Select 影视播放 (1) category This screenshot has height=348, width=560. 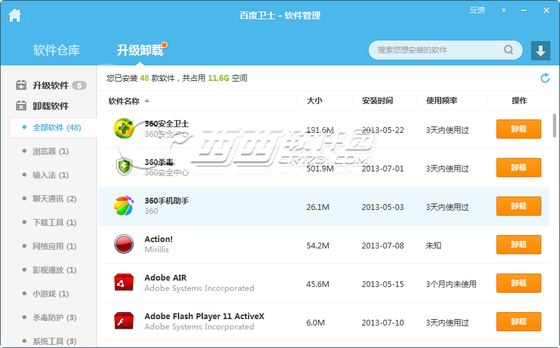coord(55,270)
